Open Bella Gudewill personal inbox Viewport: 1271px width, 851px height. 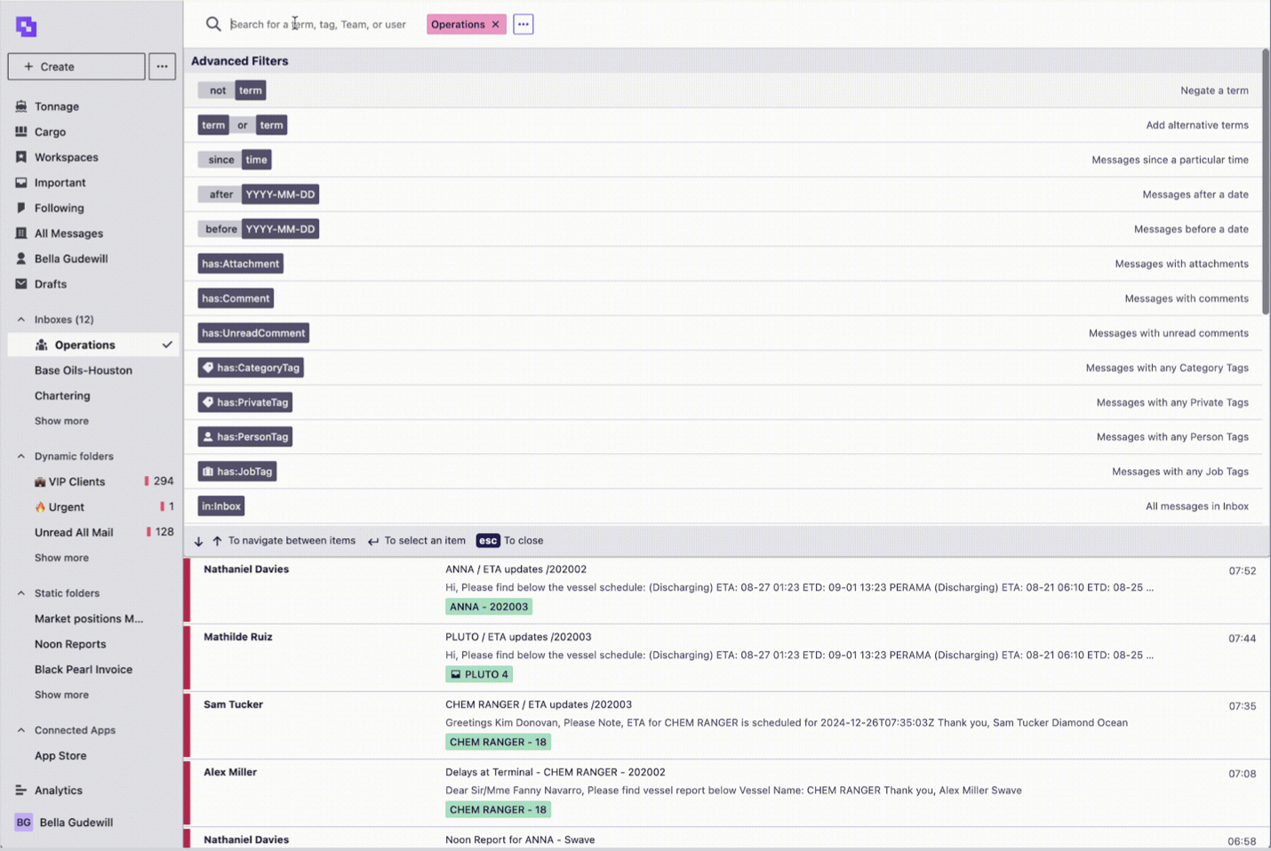(71, 258)
